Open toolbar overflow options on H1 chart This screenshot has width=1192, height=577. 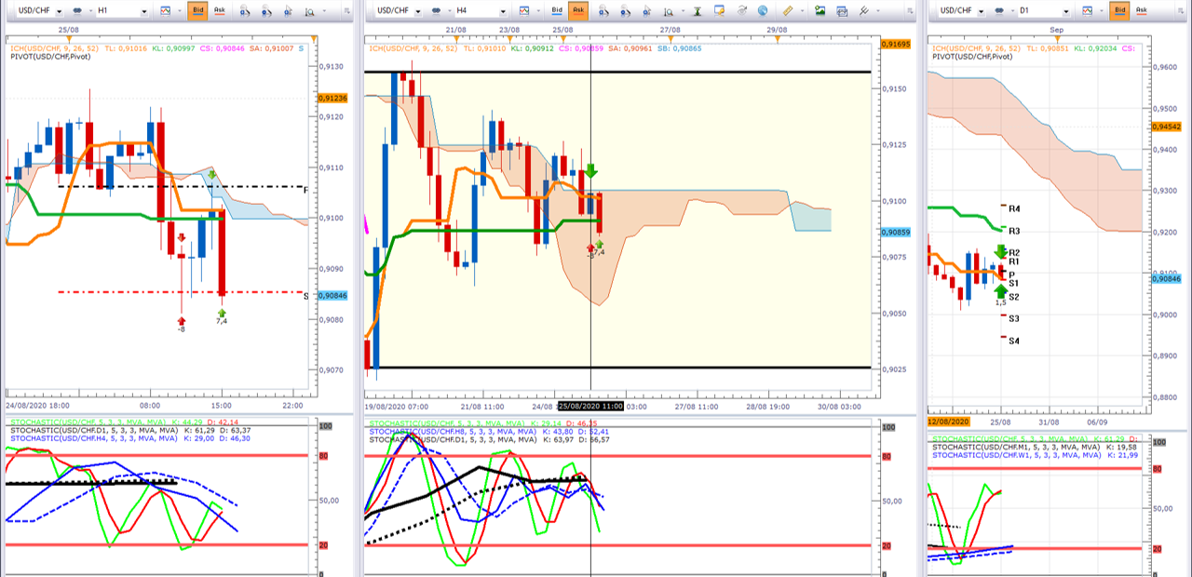click(x=346, y=11)
